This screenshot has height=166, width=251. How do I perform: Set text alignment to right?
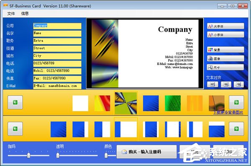239,84
